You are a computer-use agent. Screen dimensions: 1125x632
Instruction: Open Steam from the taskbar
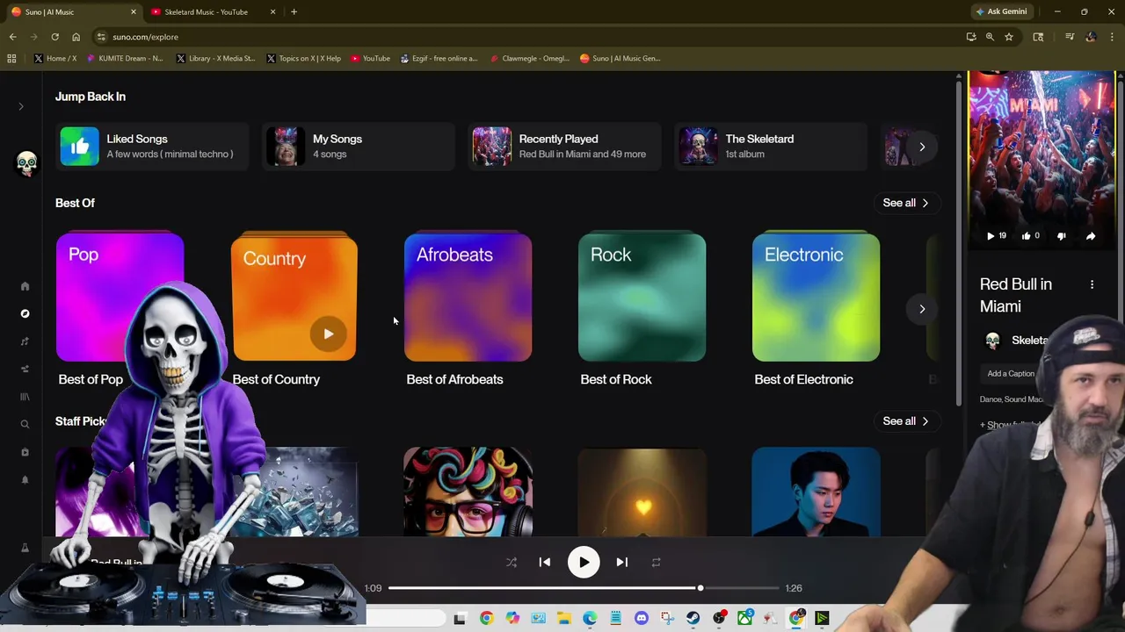pos(693,619)
